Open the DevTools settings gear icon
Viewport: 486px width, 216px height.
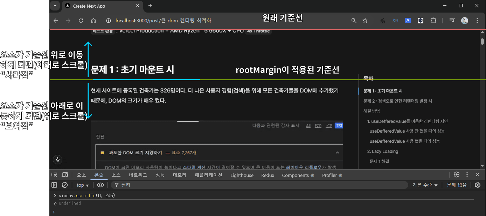click(457, 175)
